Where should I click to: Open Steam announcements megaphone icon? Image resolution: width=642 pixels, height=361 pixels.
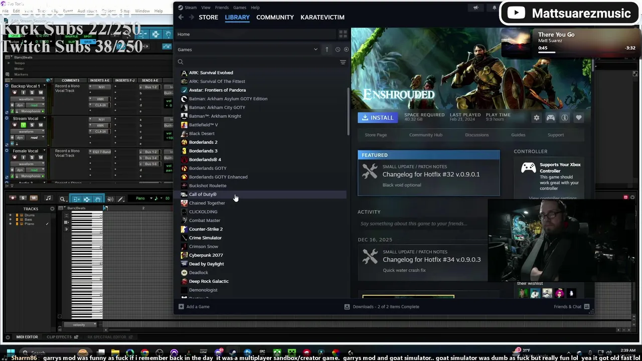coord(475,8)
